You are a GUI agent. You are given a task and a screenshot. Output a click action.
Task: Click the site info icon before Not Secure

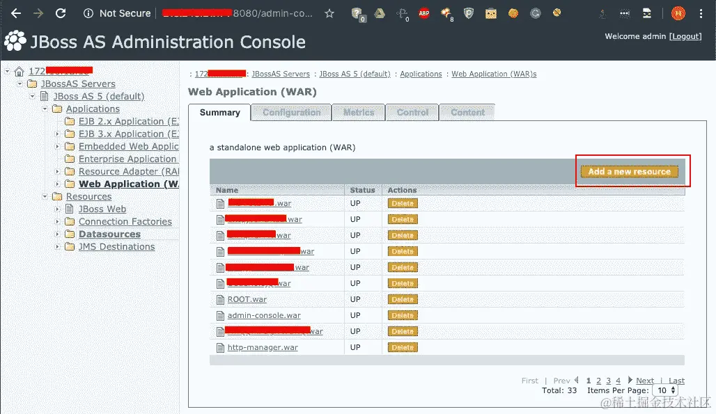[x=88, y=14]
